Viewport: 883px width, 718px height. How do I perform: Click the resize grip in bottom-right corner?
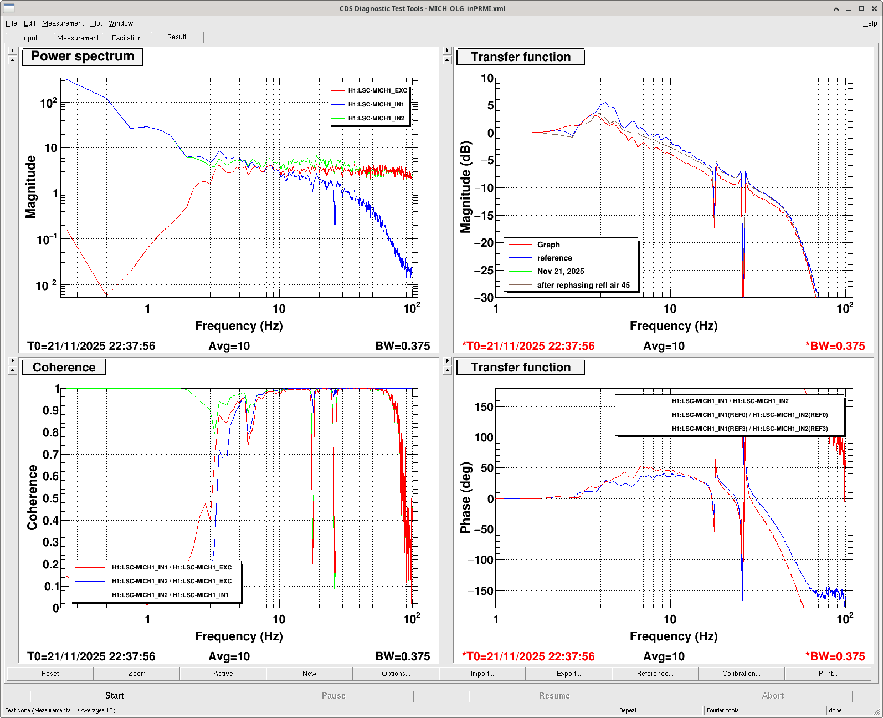point(877,711)
